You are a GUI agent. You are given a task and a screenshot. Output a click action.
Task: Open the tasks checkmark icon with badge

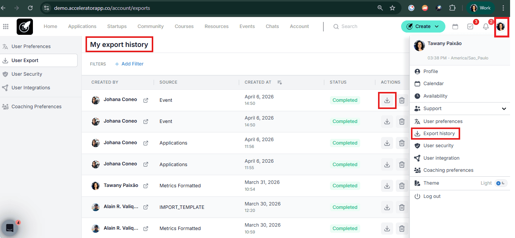point(470,26)
